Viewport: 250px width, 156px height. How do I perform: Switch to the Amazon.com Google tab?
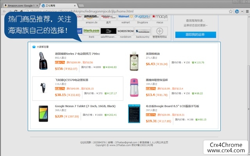(x=21, y=5)
